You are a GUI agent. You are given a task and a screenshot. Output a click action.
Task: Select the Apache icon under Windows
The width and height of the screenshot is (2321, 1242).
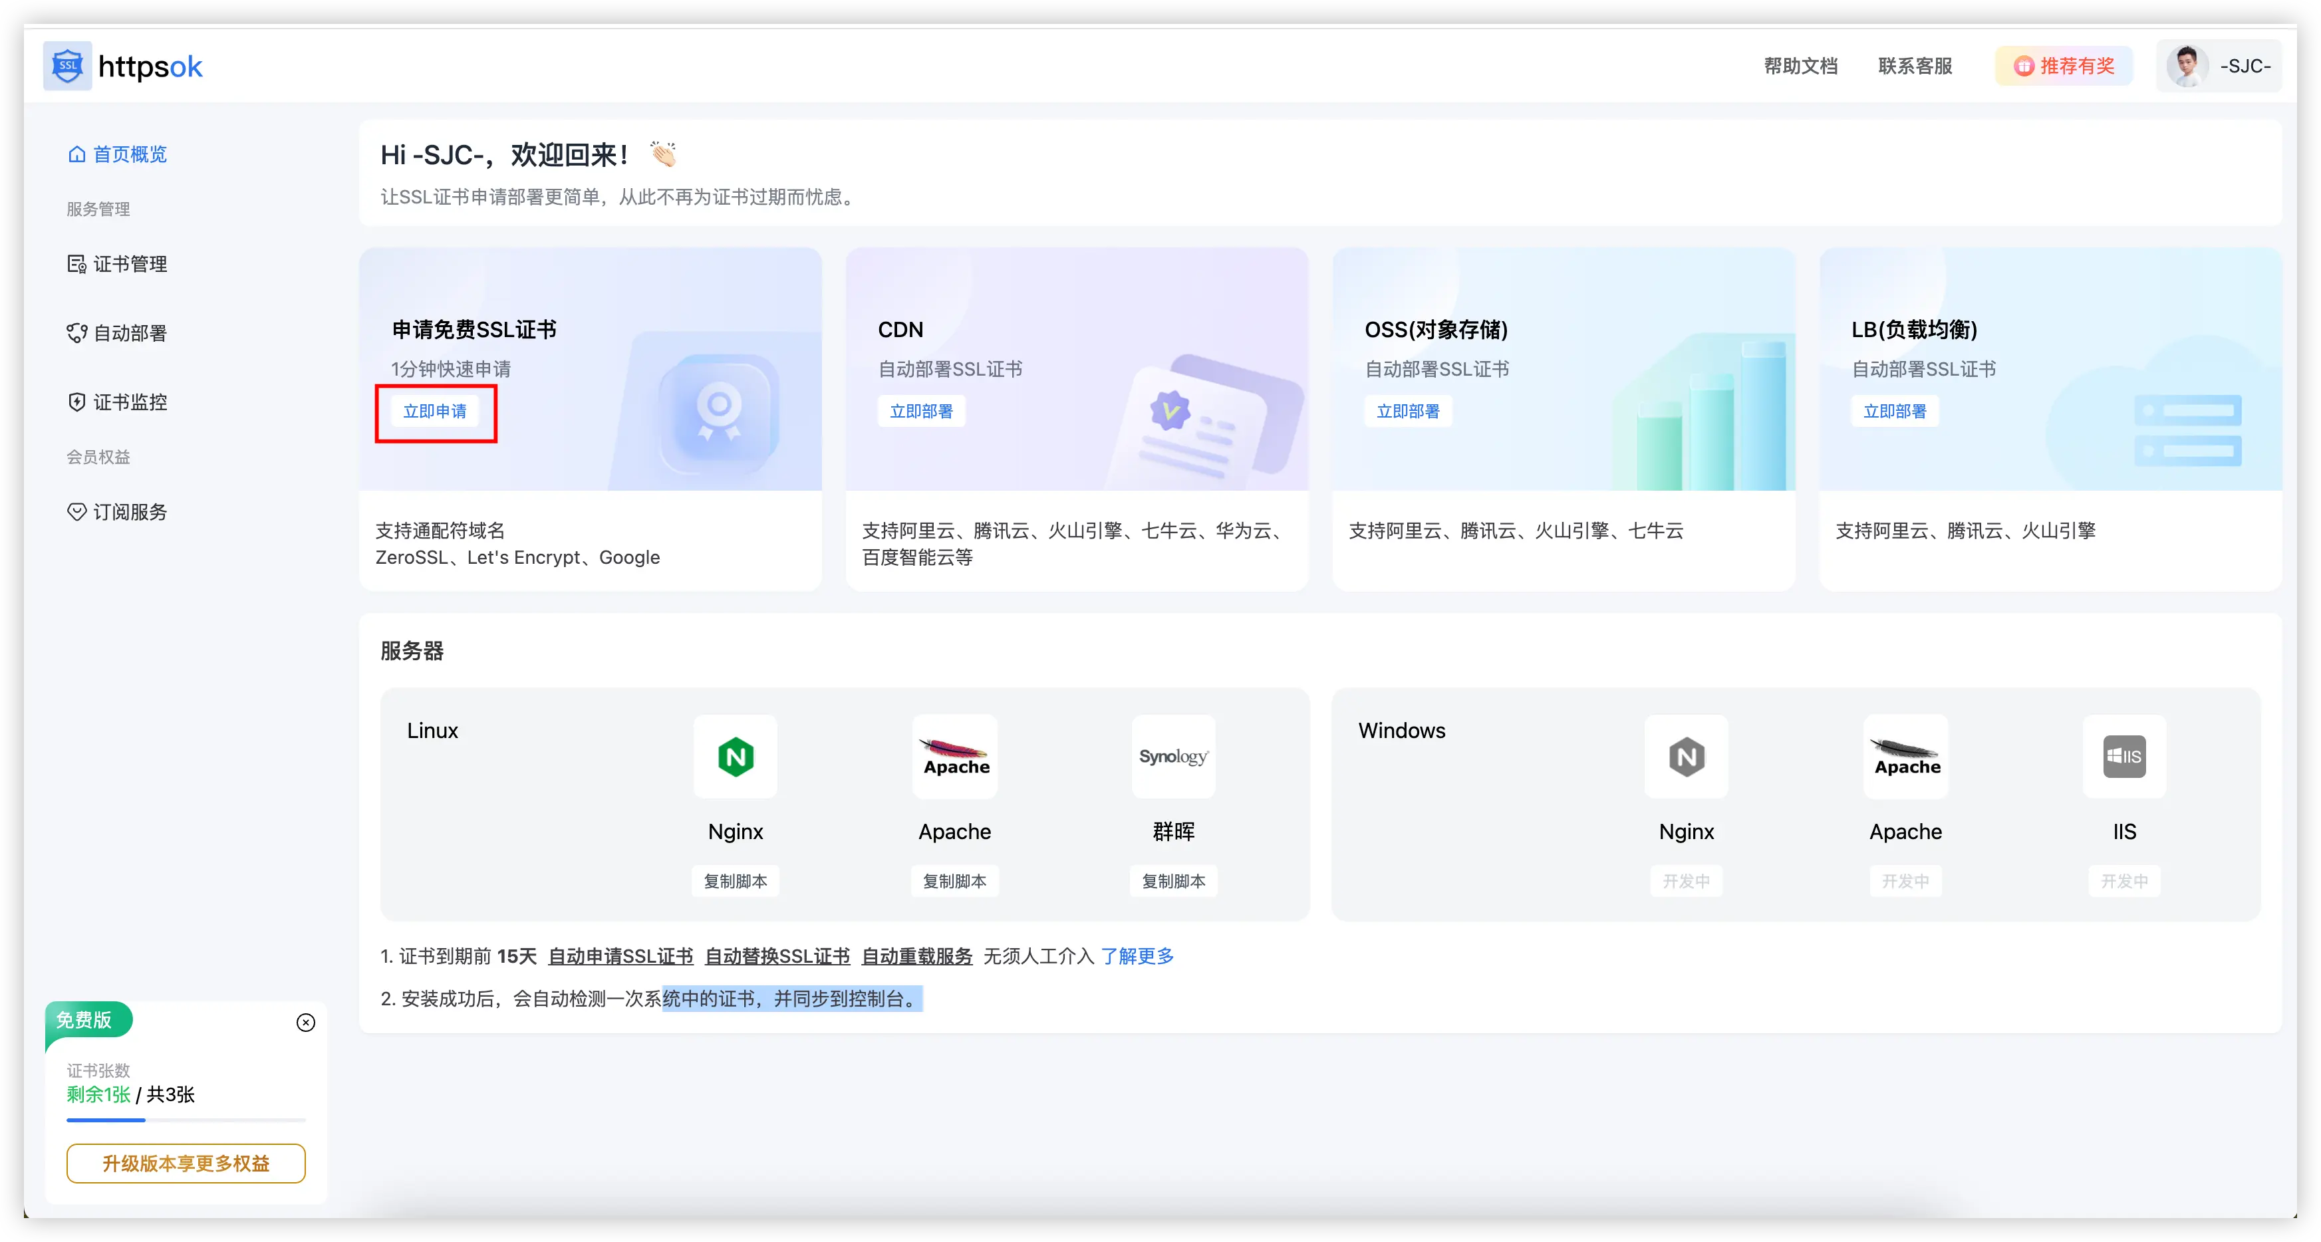point(1905,757)
